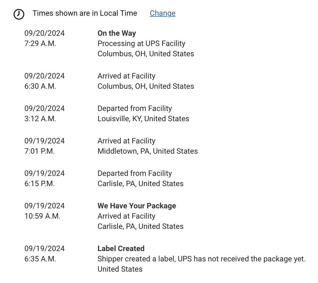Click 'Middletown, PA, United States' location
Viewport: 318px width, 283px height.
tap(148, 151)
